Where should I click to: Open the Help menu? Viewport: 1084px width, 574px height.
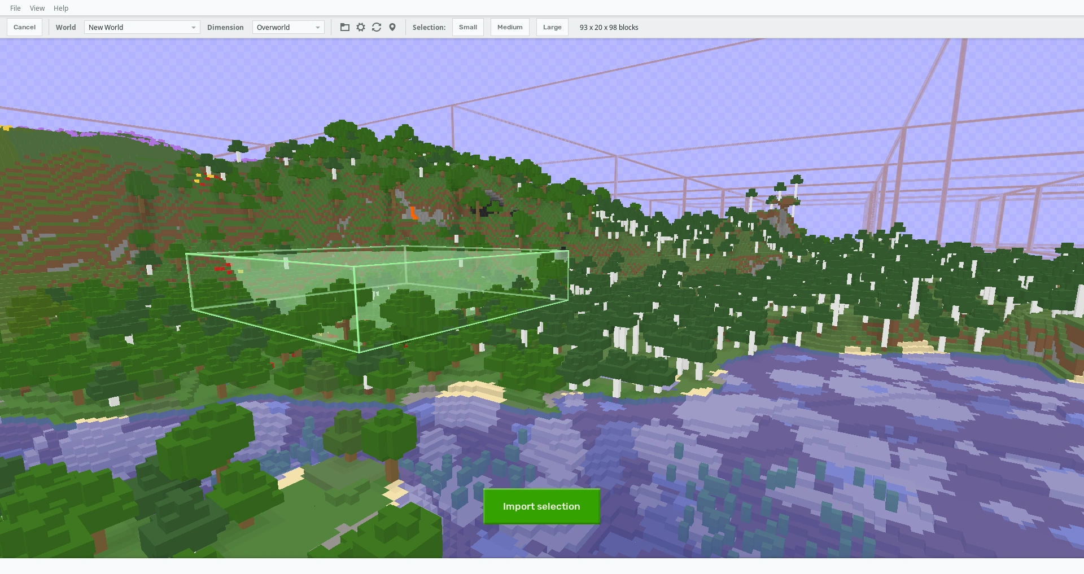point(61,8)
